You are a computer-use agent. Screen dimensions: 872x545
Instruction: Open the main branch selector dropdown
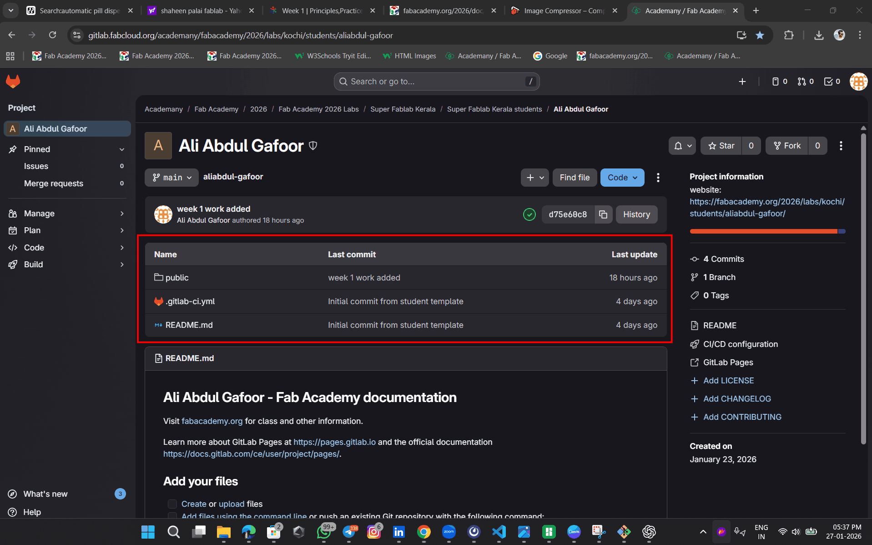pyautogui.click(x=171, y=178)
